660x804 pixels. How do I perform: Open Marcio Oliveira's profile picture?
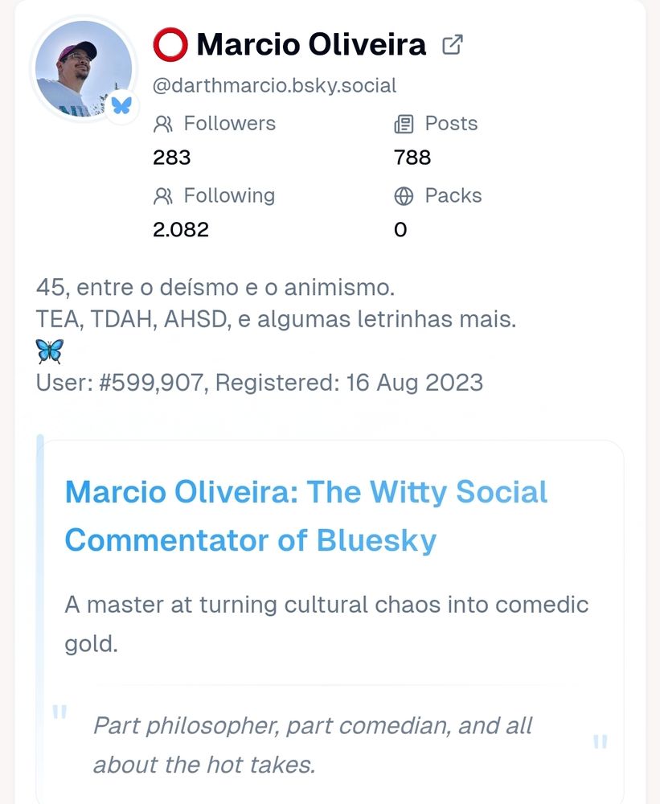(84, 68)
